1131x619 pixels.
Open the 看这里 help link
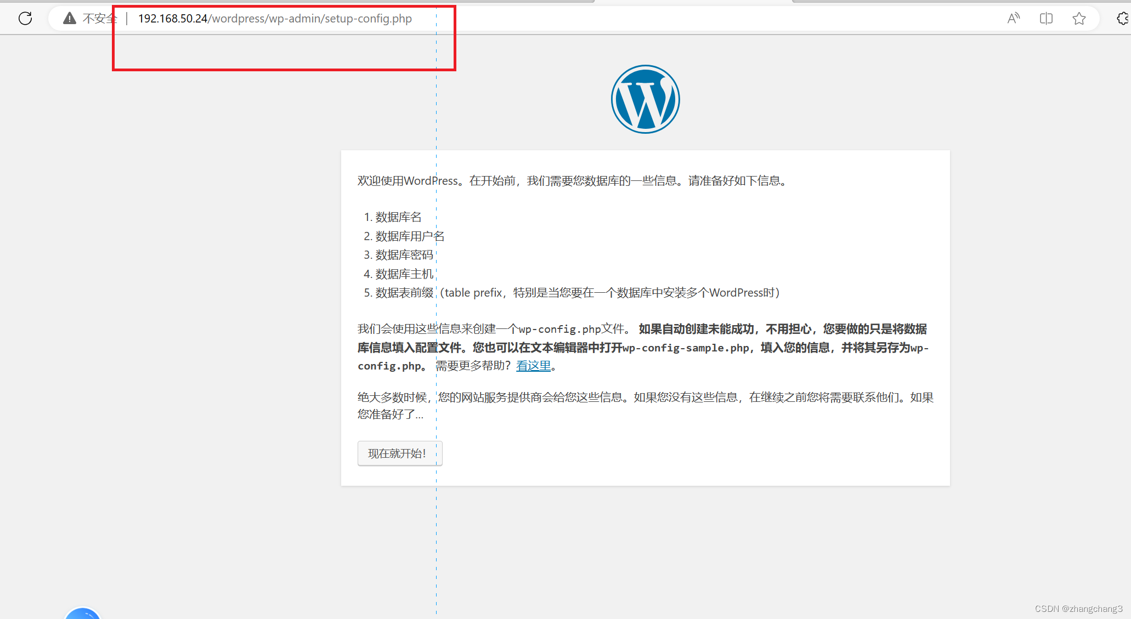(533, 366)
